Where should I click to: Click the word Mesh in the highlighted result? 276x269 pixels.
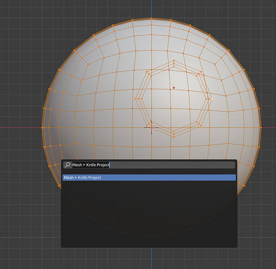coord(69,178)
